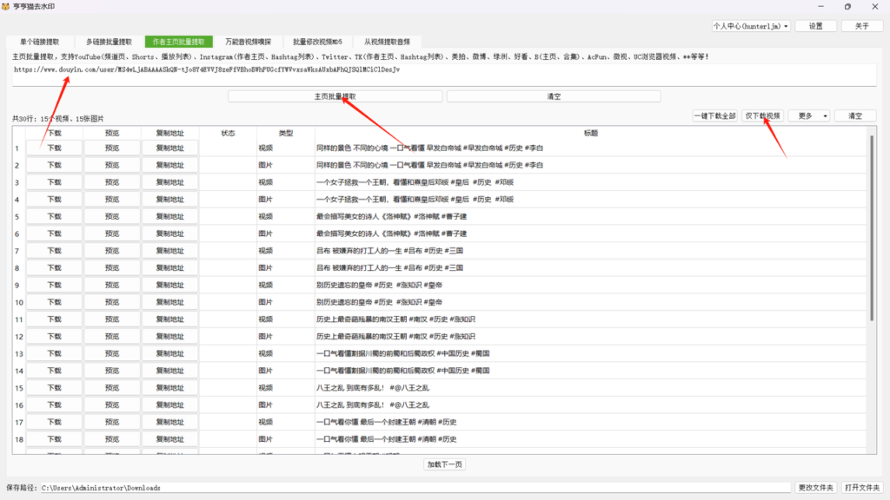890x500 pixels.
Task: Download the video in row 1
Action: [54, 148]
